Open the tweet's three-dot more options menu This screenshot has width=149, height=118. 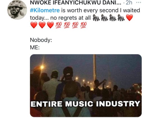point(138,3)
